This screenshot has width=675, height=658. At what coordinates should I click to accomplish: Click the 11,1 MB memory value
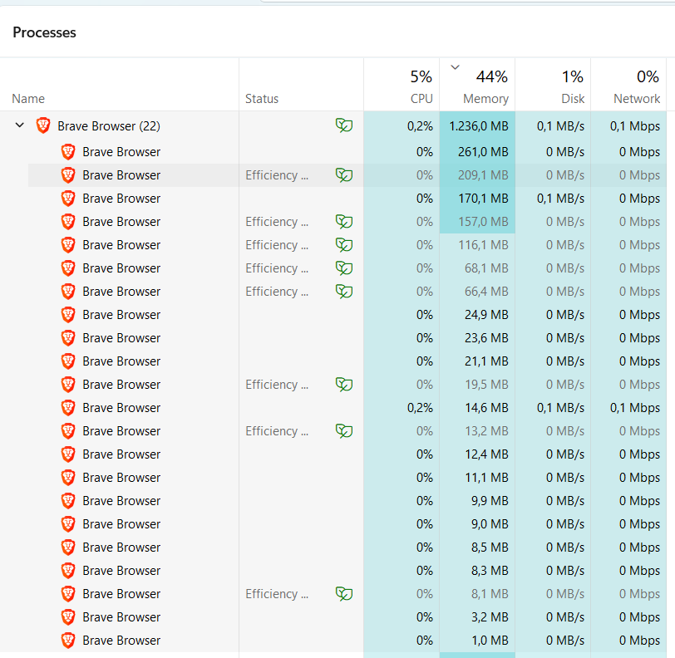[486, 477]
